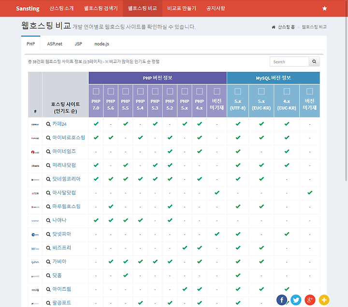The height and width of the screenshot is (307, 348).
Task: Click magnifier icon beside 닷네임코리아
Action: [48, 179]
